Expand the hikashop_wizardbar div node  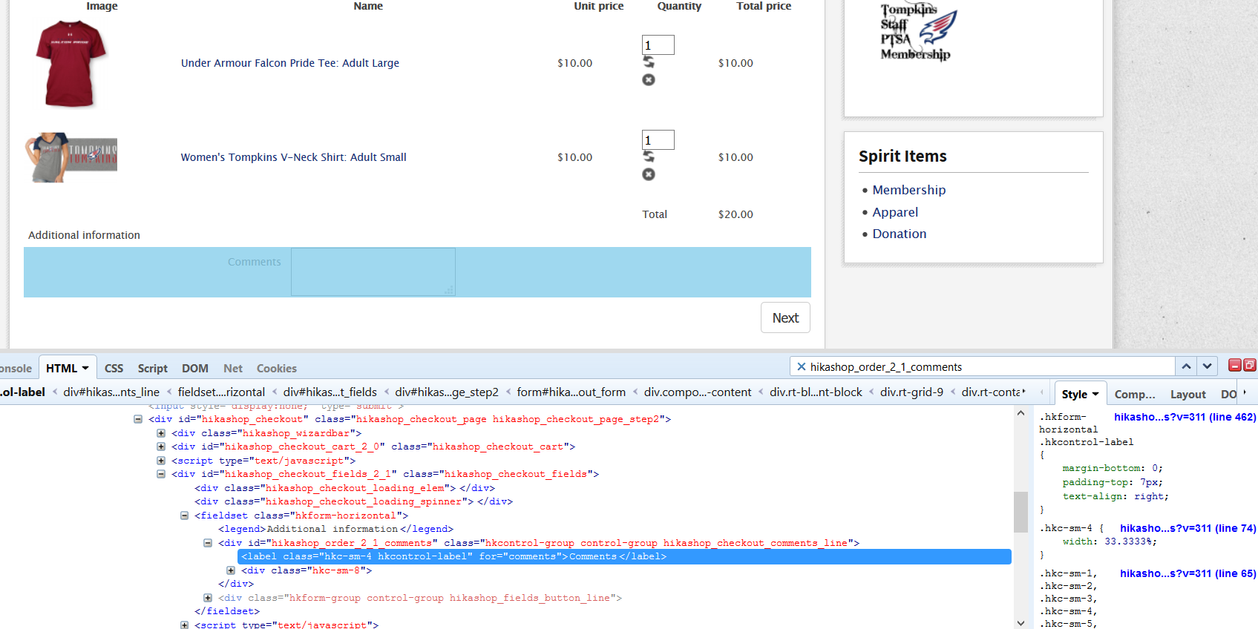pos(161,433)
